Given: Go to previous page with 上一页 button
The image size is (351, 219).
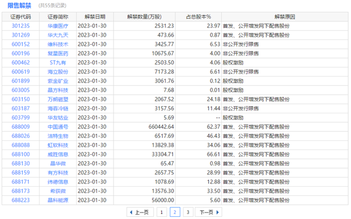Looking at the screenshot, I should click(x=140, y=212).
